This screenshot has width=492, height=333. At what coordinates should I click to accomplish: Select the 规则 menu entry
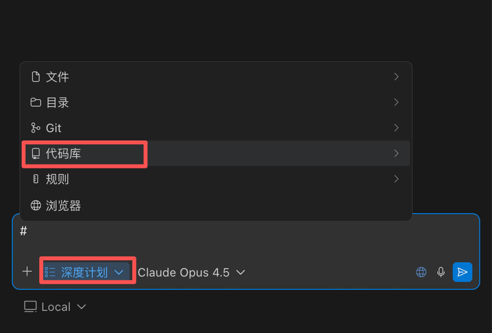click(57, 179)
